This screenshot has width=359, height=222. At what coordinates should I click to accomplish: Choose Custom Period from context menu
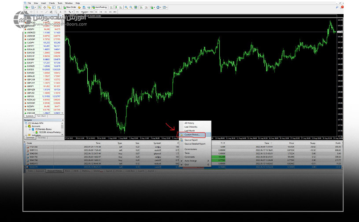tap(192, 134)
